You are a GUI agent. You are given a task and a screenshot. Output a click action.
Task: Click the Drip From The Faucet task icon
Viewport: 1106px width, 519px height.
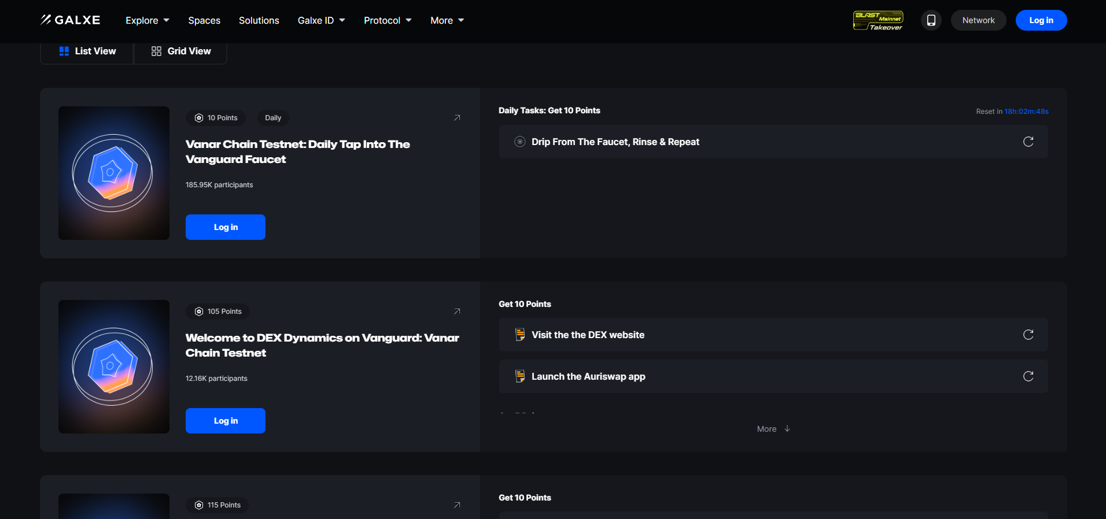click(520, 142)
